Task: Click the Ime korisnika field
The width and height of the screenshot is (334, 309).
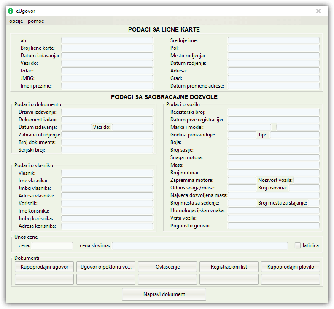Action: click(107, 211)
